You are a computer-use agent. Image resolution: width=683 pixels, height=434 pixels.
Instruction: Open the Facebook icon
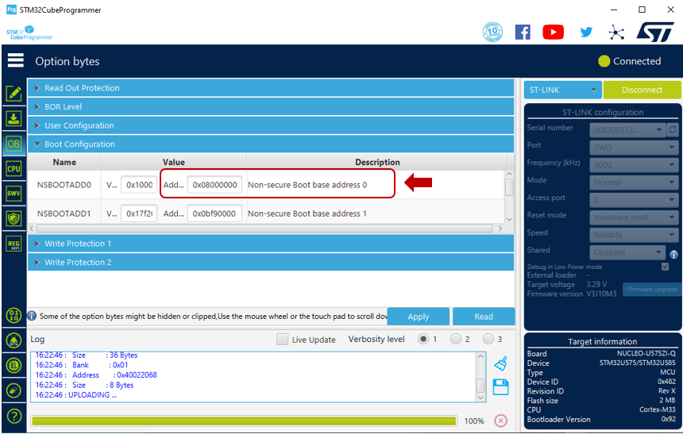click(x=523, y=33)
